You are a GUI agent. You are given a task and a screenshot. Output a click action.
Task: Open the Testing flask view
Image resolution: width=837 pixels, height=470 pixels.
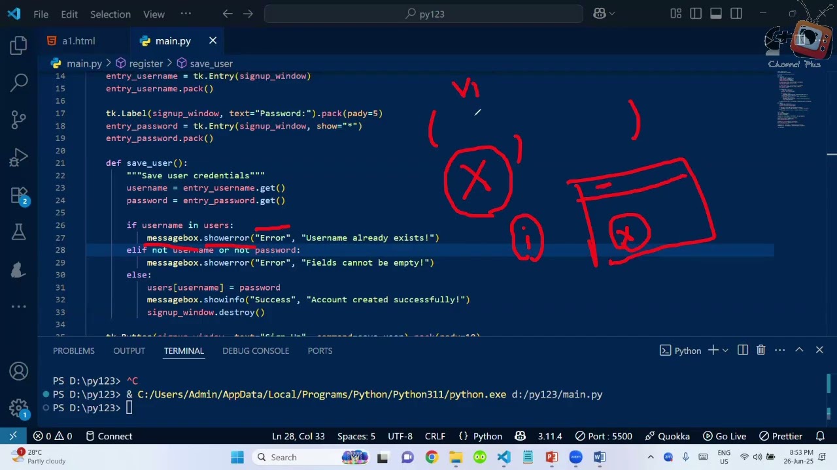(x=18, y=232)
